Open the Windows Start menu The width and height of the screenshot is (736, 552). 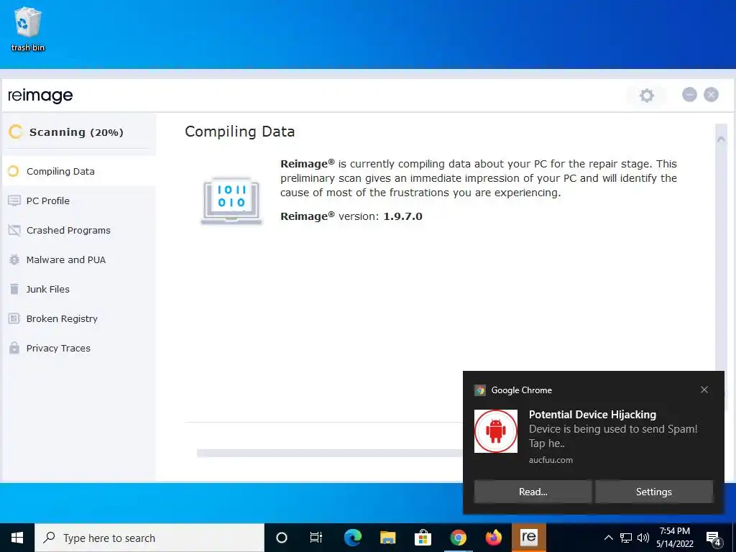[x=17, y=538]
